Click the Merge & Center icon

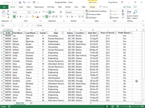(61, 16)
